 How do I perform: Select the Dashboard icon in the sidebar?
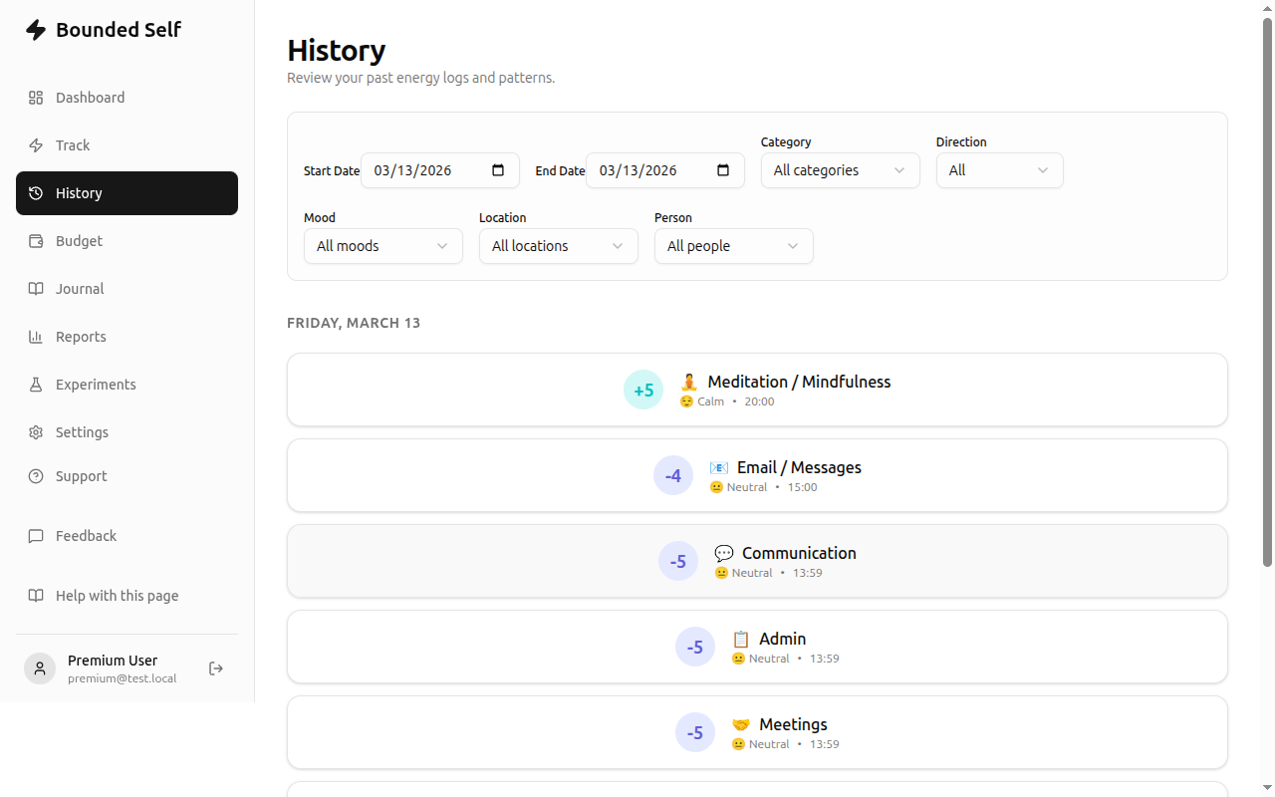pos(36,97)
